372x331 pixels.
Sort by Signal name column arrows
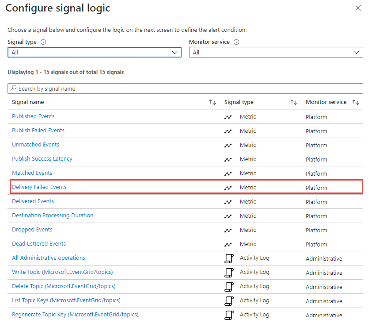click(x=213, y=102)
